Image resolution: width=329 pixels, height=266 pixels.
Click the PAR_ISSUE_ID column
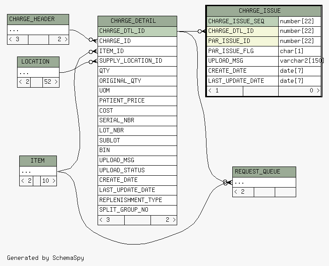tap(242, 41)
